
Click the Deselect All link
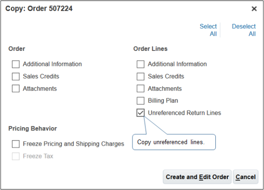(244, 30)
